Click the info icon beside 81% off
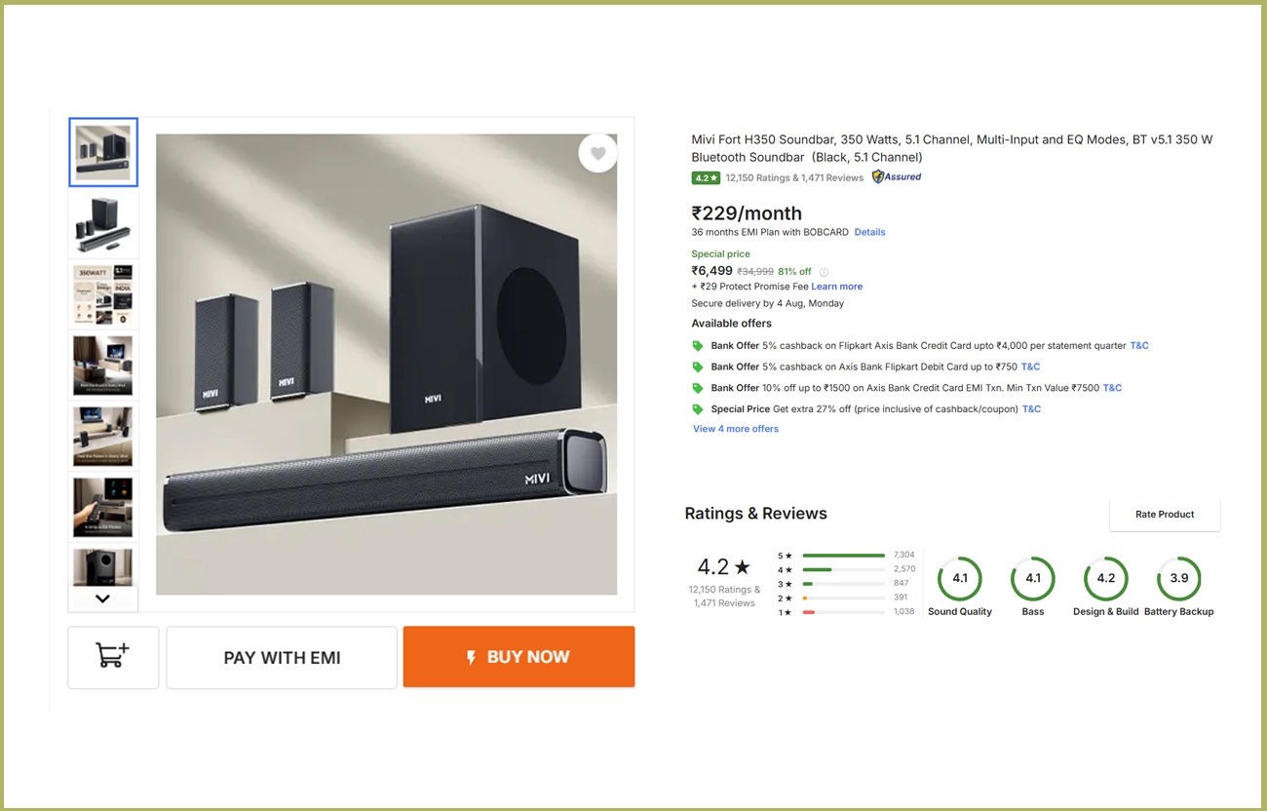 click(824, 272)
